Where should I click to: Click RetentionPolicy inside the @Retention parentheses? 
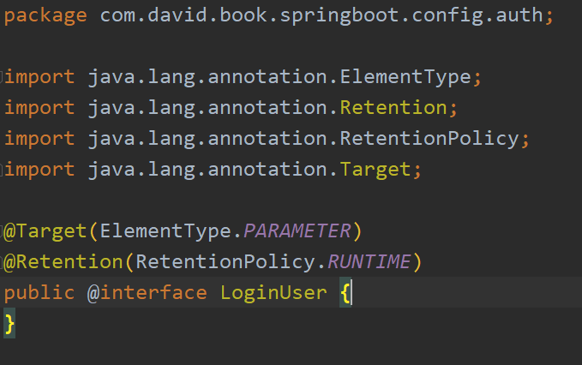coord(225,262)
